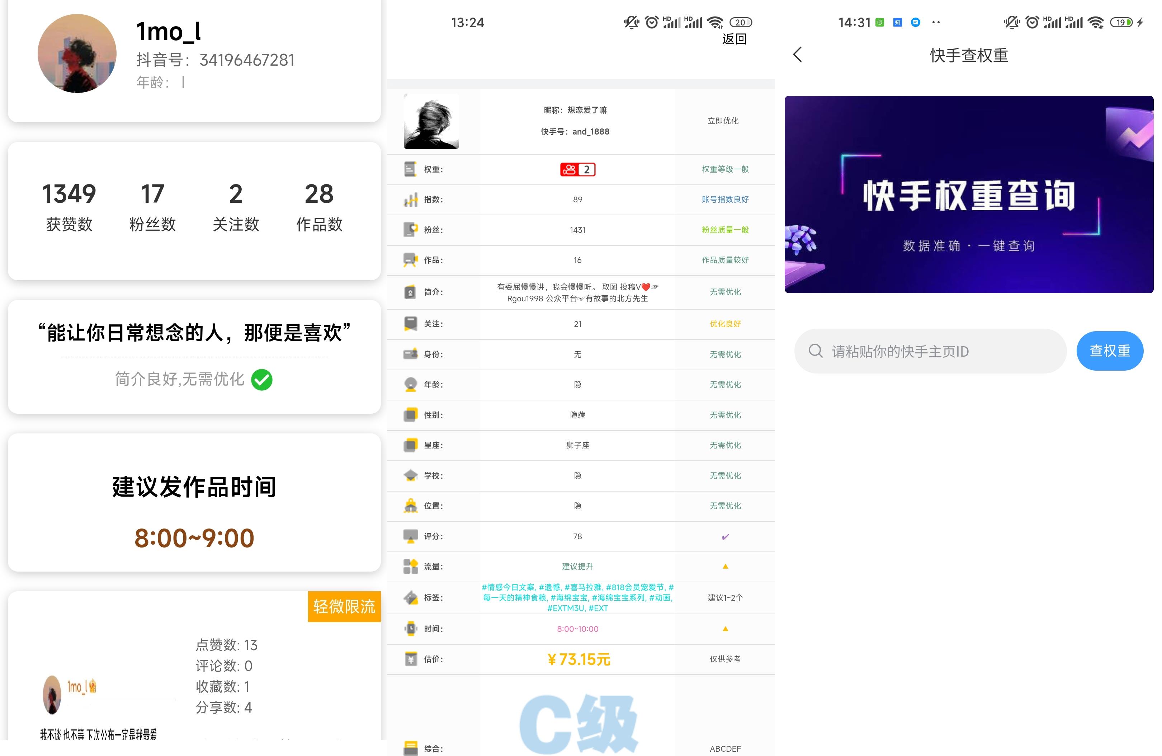
Task: Click the ABCDEF grade scale text
Action: (725, 749)
